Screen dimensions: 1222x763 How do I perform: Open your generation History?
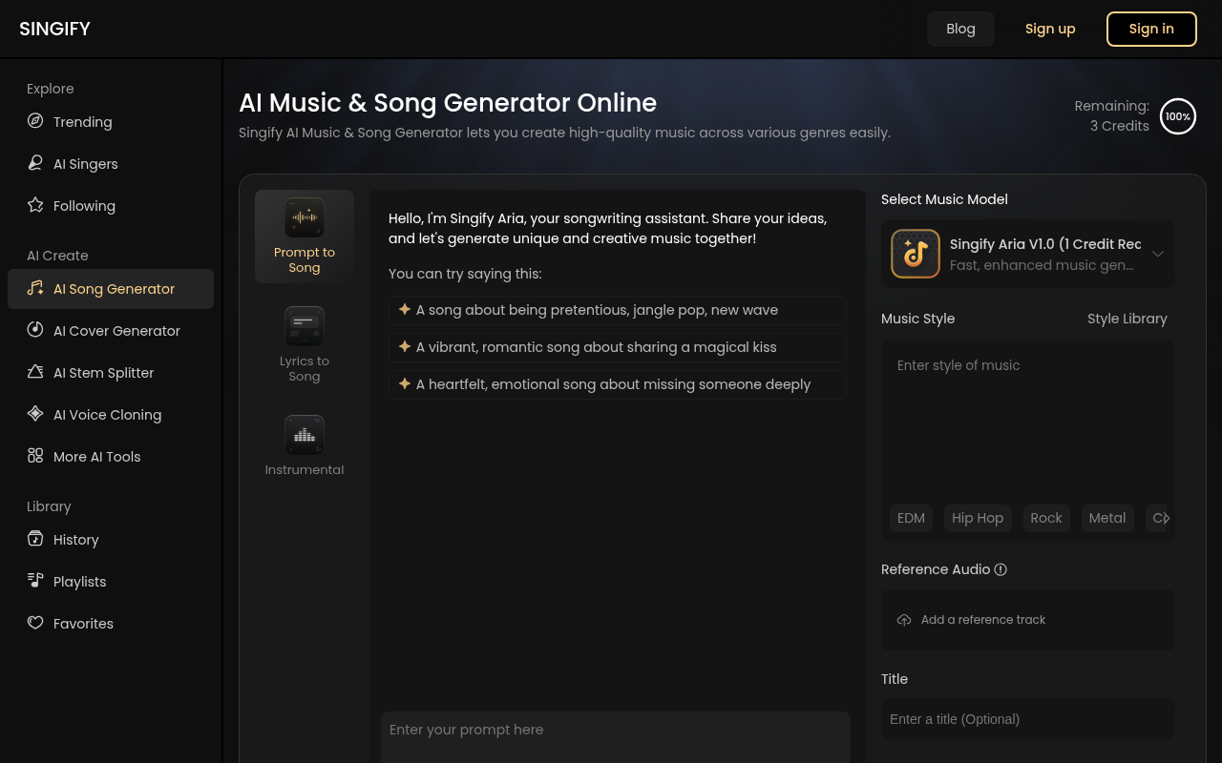point(75,539)
